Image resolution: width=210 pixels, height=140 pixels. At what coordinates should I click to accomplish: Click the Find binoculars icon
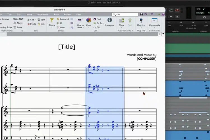pyautogui.click(x=95, y=19)
